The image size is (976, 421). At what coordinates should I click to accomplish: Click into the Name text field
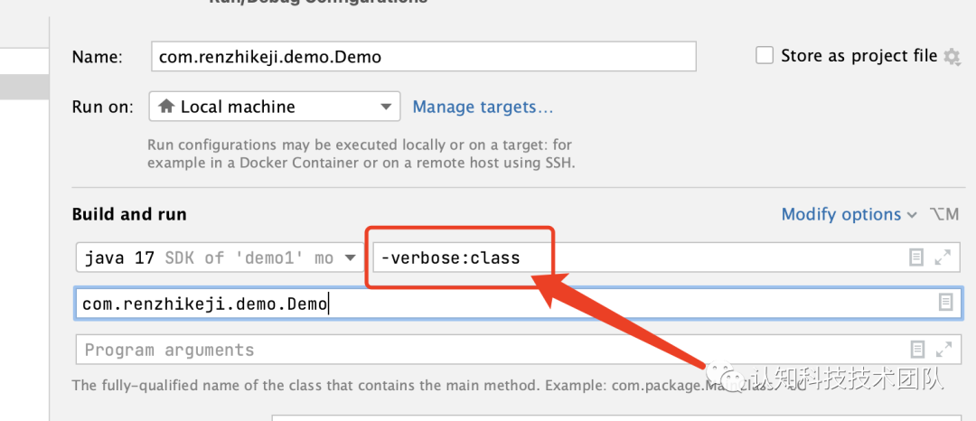coord(423,56)
